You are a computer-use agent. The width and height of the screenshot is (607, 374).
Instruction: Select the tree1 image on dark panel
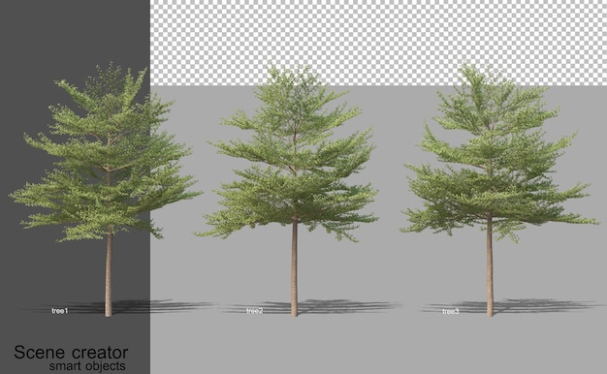point(106,190)
